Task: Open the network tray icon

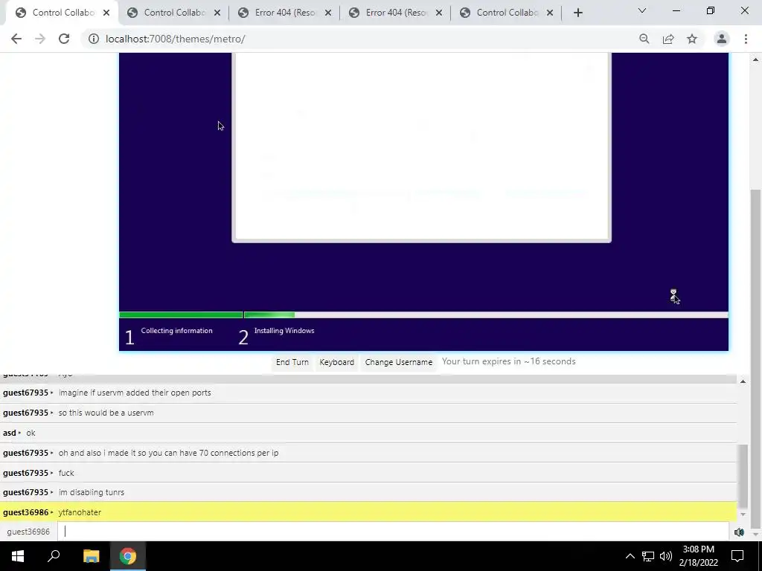Action: point(648,556)
